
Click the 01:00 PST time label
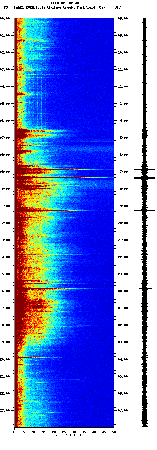click(x=5, y=36)
